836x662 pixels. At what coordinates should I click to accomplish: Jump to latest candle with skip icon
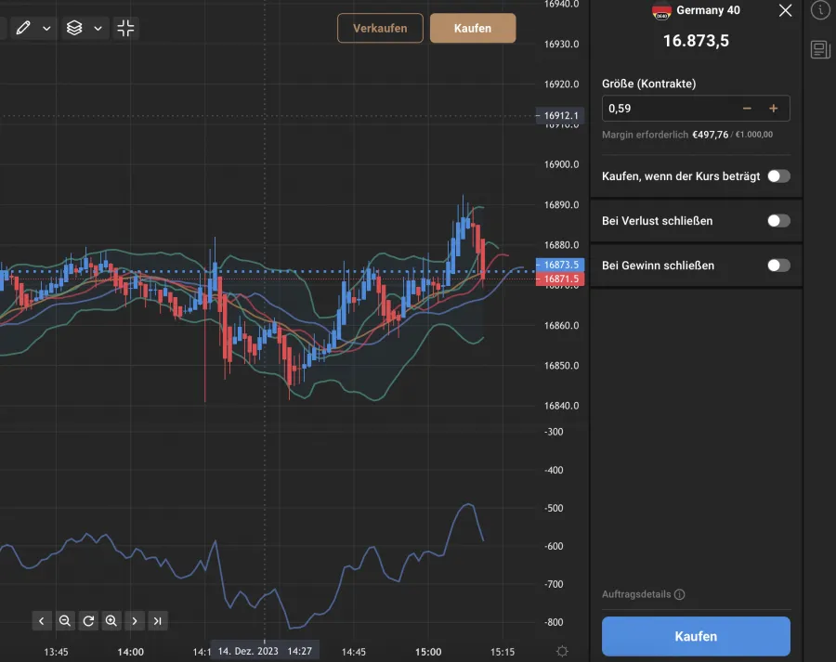tap(158, 620)
